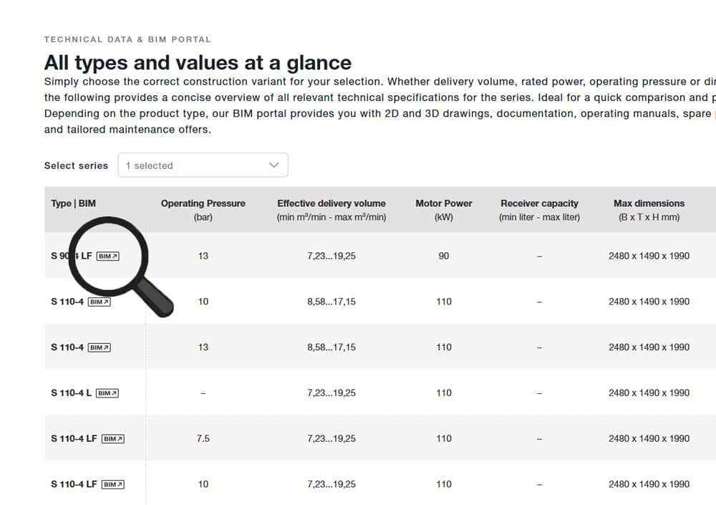Click the Effective delivery volume header

pos(331,203)
